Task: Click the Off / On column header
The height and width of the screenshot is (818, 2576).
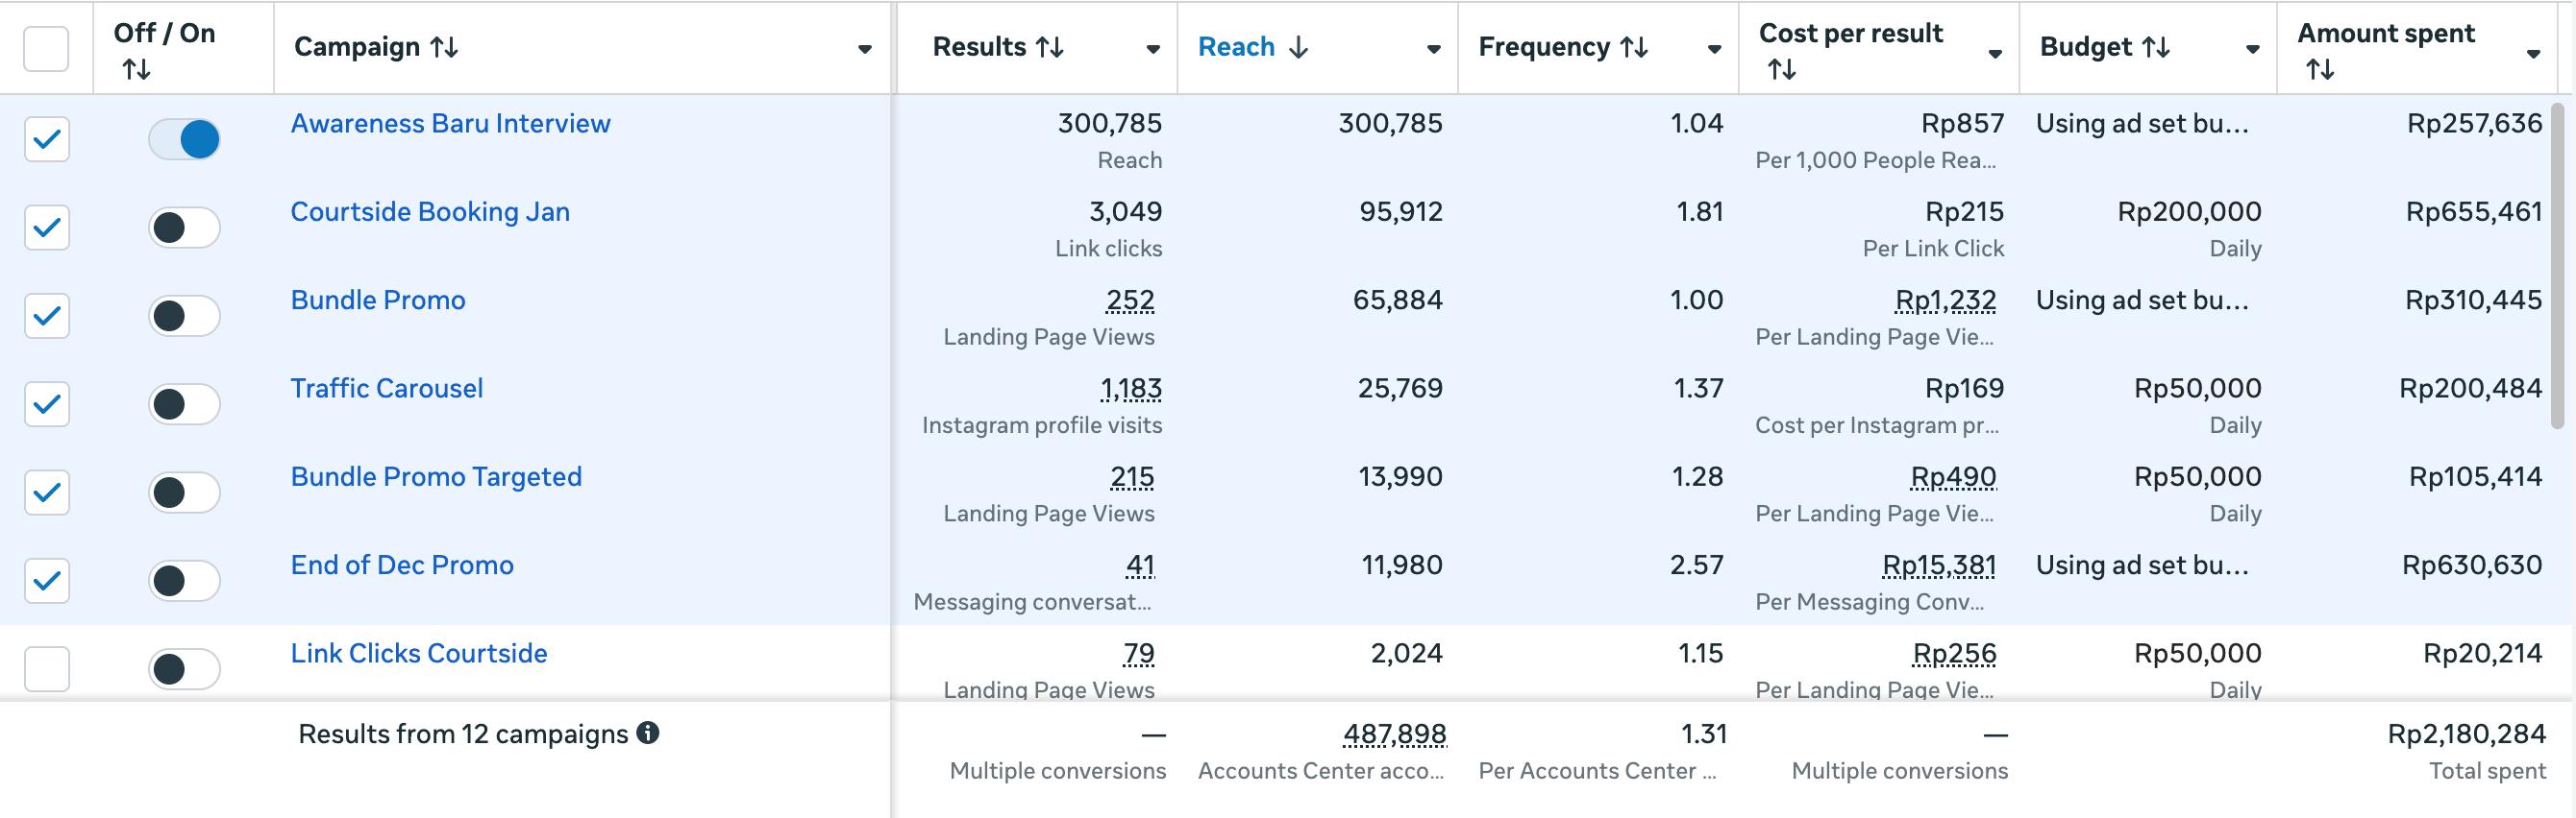Action: pyautogui.click(x=164, y=34)
